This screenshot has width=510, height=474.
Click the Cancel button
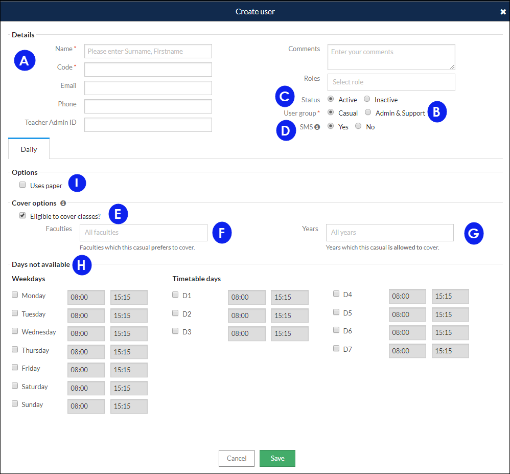click(x=237, y=458)
